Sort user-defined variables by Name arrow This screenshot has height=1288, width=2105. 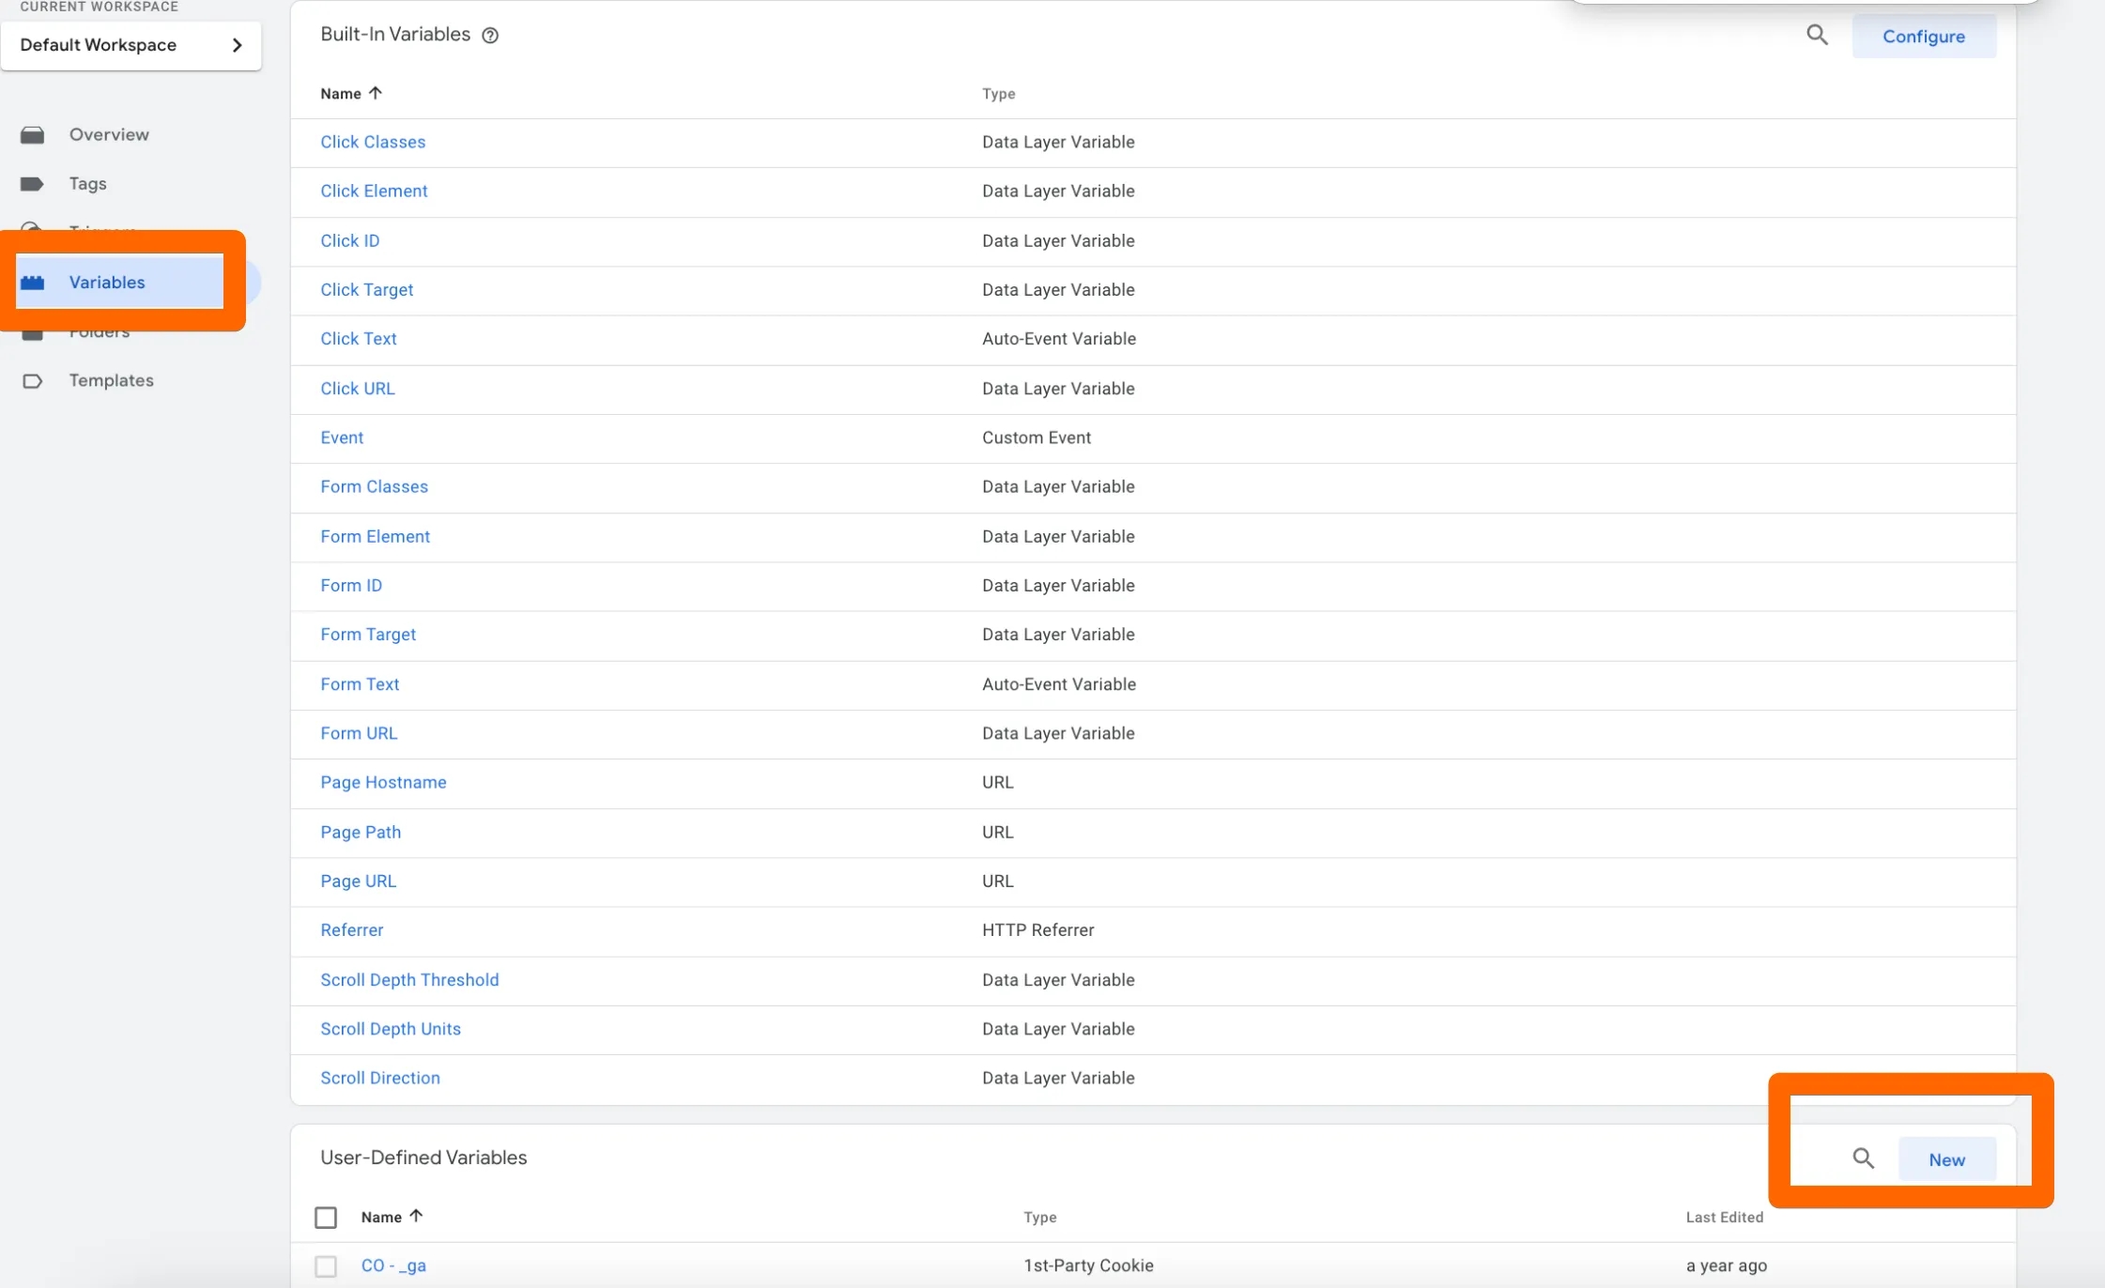[416, 1216]
